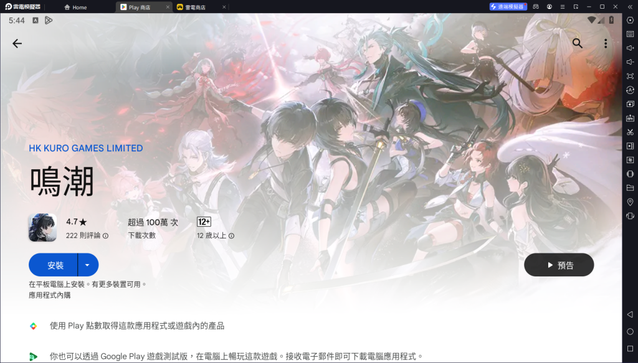Image resolution: width=638 pixels, height=363 pixels.
Task: Open multi-instance manager icon in sidebar
Action: point(631,104)
